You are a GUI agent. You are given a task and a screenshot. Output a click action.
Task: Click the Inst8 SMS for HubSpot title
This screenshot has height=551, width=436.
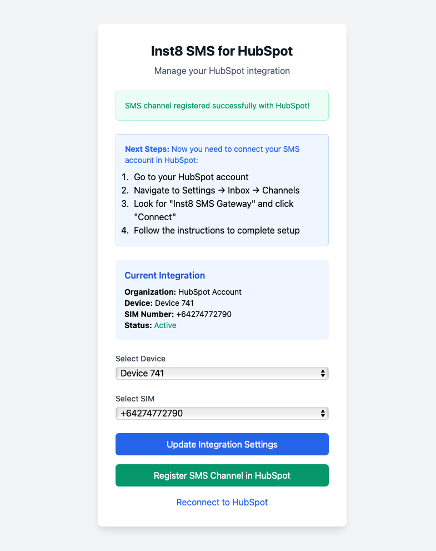pyautogui.click(x=222, y=50)
